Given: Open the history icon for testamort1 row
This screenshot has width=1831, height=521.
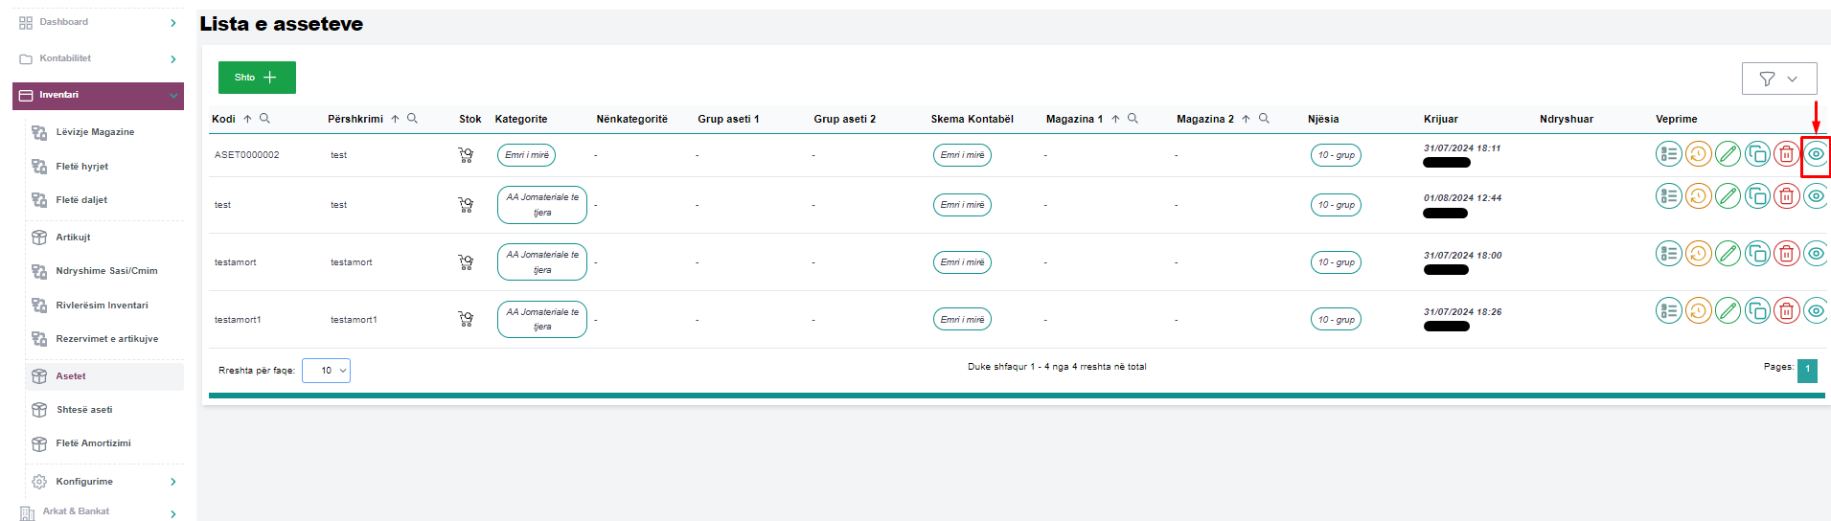Looking at the screenshot, I should [1698, 310].
